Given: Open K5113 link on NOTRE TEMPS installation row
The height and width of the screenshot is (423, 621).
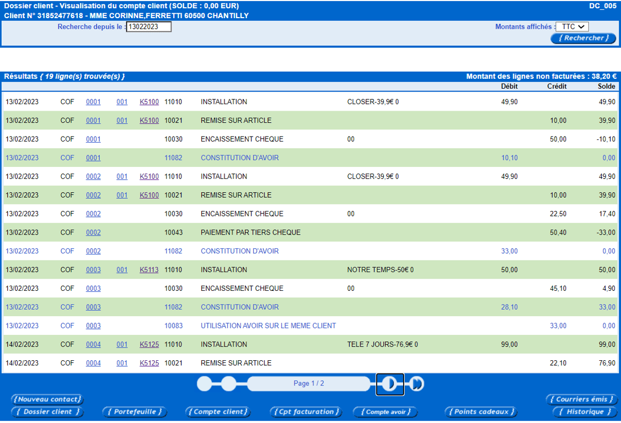Looking at the screenshot, I should 149,270.
